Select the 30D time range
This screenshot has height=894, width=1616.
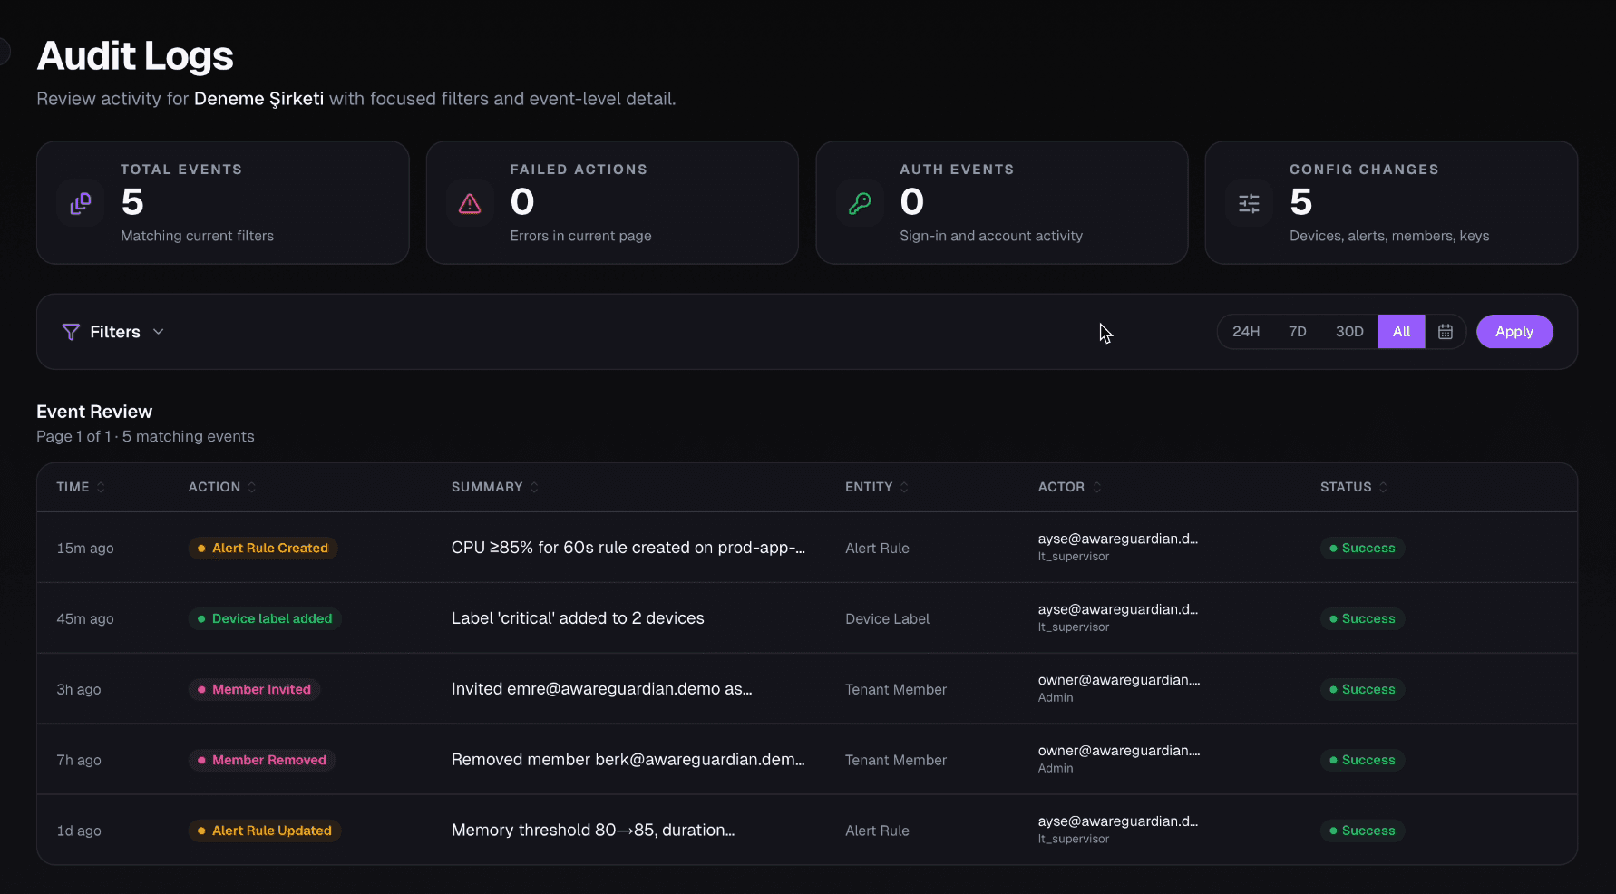(1349, 332)
